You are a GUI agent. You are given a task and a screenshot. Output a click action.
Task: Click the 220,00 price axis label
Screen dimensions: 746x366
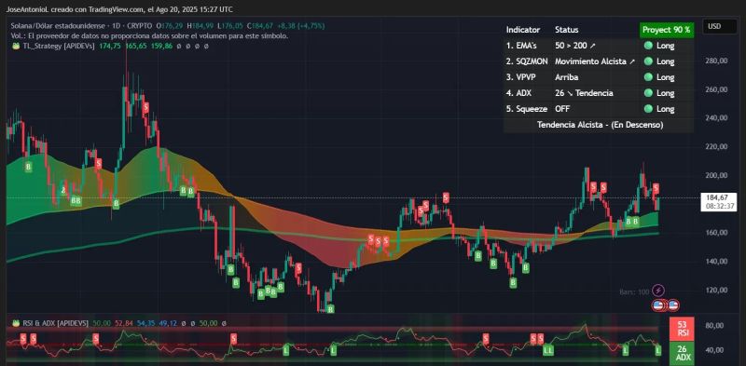[716, 147]
